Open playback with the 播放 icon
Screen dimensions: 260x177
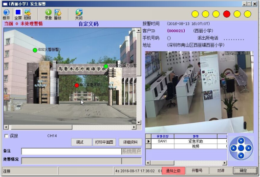click(58, 14)
